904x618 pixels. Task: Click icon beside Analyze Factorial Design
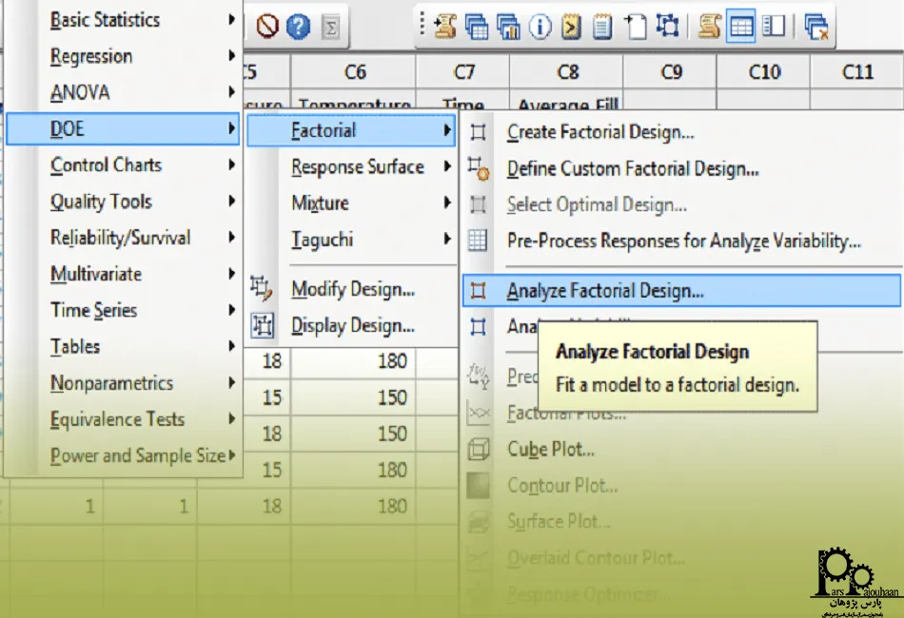478,291
